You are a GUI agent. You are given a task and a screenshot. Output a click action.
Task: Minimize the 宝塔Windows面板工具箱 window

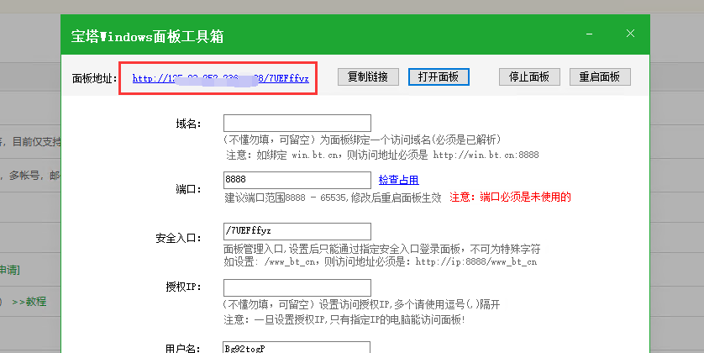[x=589, y=34]
